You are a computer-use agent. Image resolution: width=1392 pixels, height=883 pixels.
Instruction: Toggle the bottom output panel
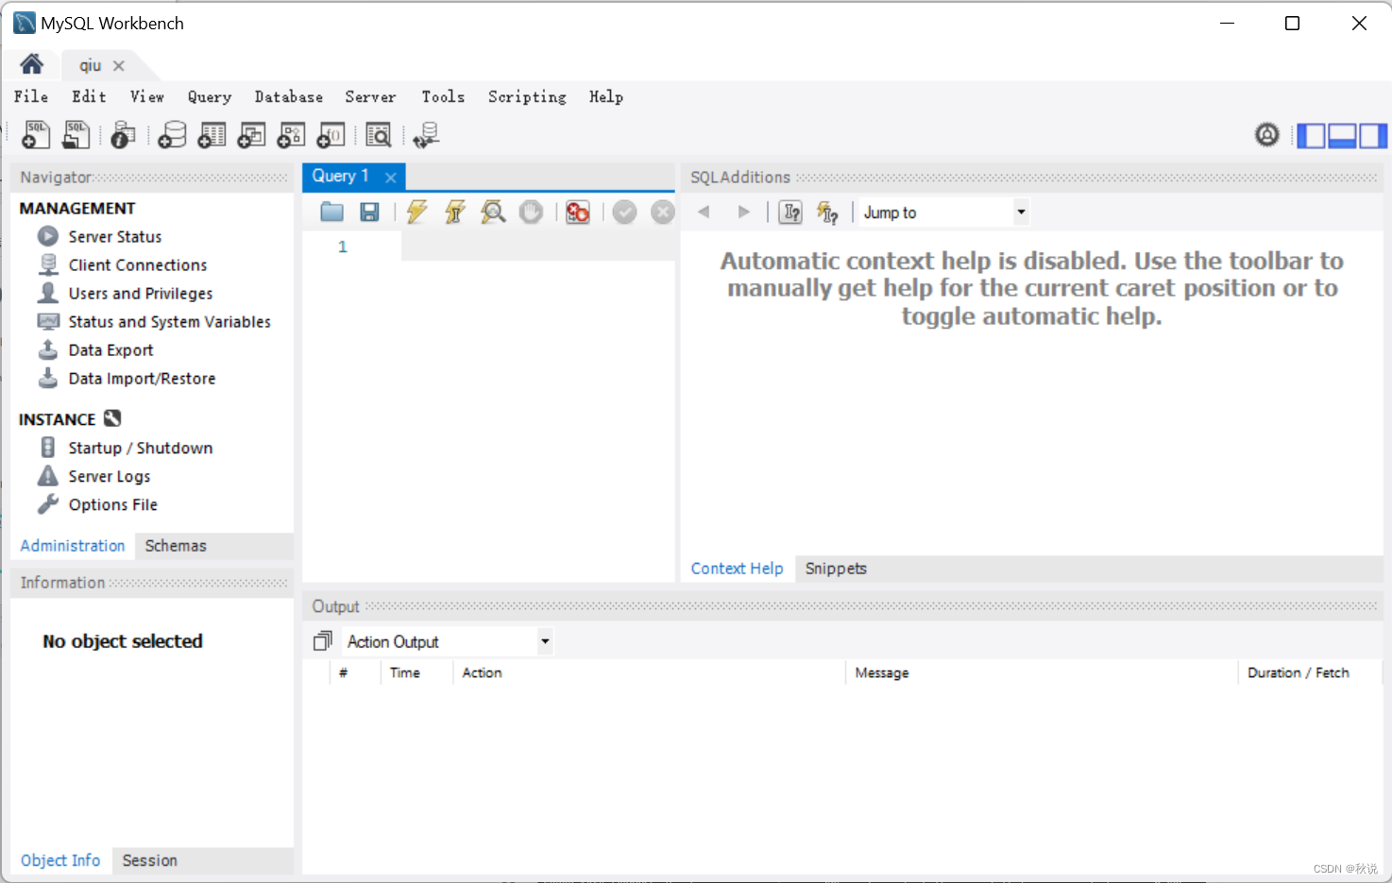point(1342,136)
